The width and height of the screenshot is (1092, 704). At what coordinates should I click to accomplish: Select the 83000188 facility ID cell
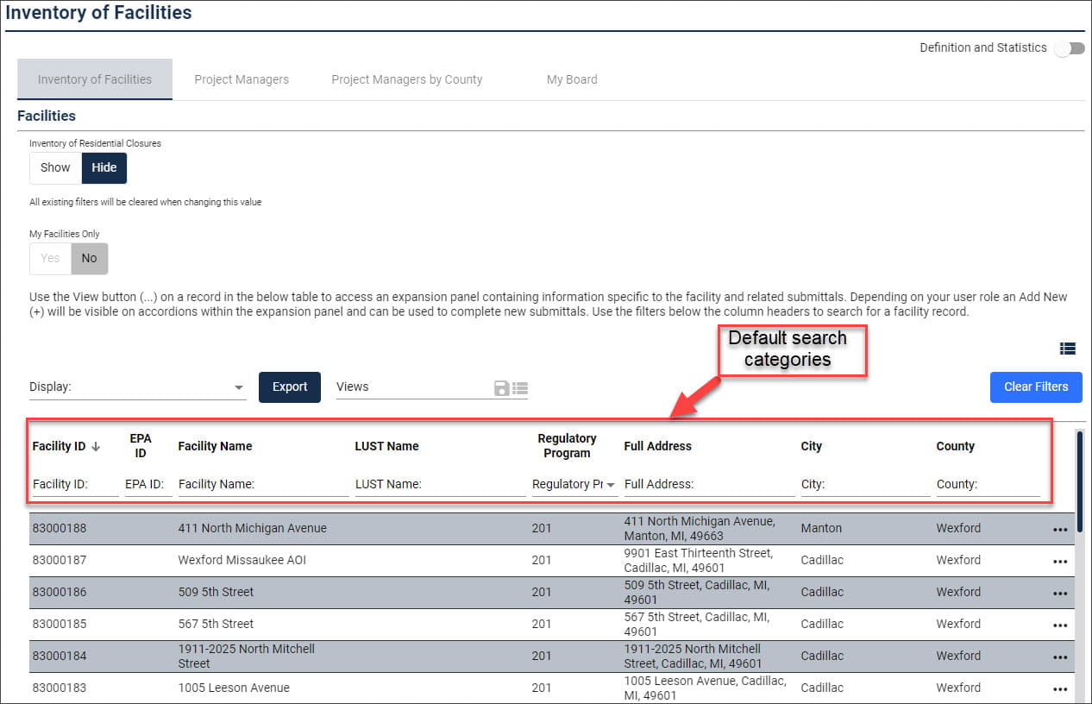pos(60,528)
